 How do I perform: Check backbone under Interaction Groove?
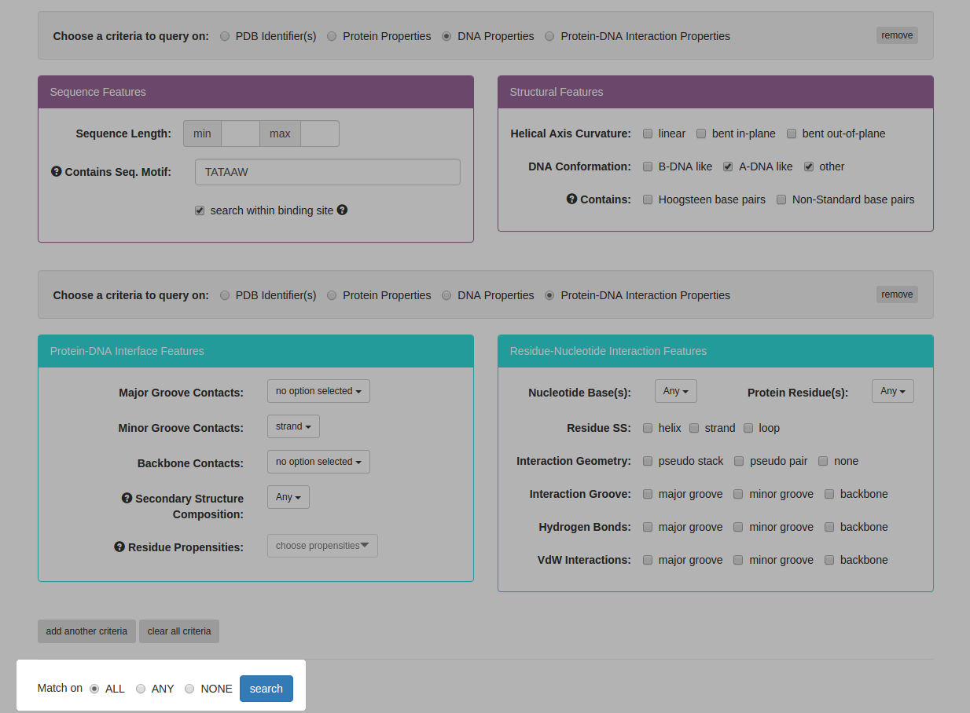point(829,494)
